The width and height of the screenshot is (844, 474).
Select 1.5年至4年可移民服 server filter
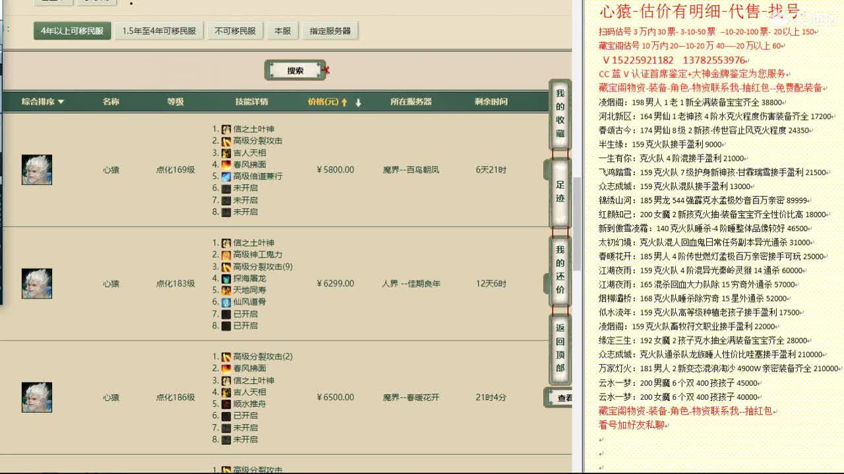coord(159,31)
